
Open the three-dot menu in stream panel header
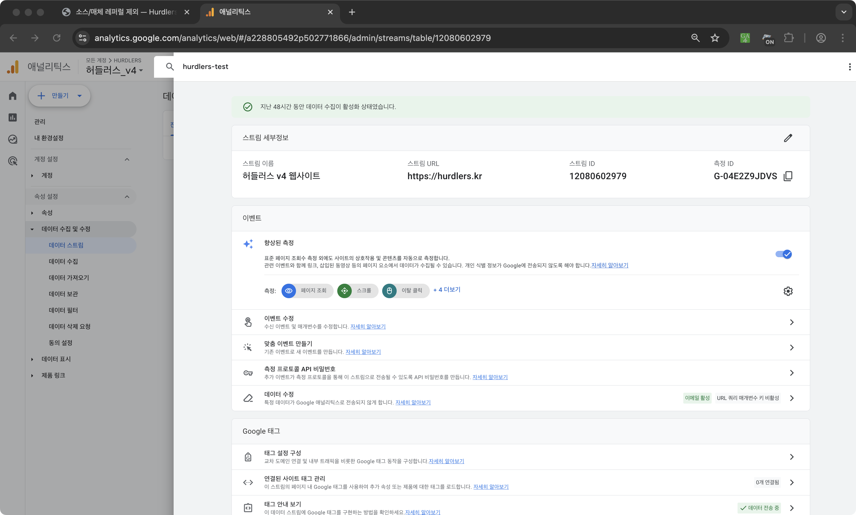pyautogui.click(x=849, y=67)
